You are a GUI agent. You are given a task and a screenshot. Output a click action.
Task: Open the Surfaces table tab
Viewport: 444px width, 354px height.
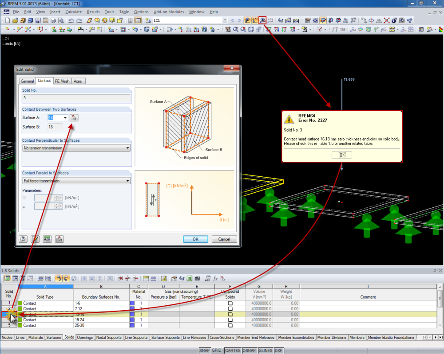(x=54, y=337)
